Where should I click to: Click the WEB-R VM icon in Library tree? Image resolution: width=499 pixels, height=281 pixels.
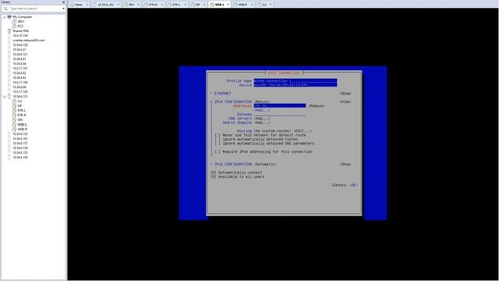pos(14,130)
